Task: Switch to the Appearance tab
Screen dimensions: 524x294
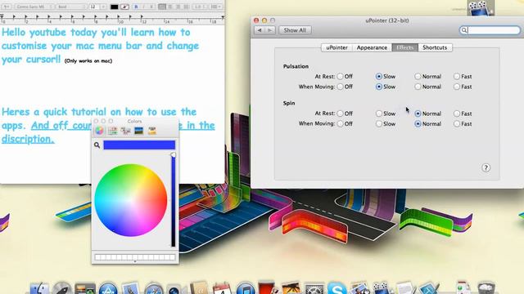Action: [372, 47]
